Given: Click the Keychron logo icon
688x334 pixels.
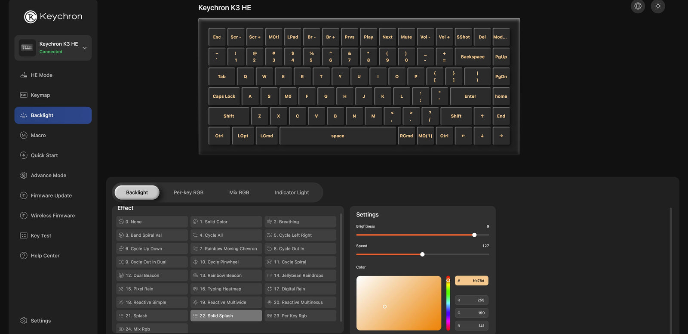Looking at the screenshot, I should point(30,17).
